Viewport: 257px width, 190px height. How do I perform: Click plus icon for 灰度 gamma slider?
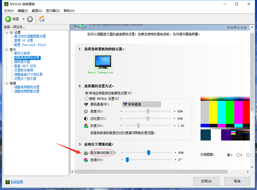pos(174,126)
